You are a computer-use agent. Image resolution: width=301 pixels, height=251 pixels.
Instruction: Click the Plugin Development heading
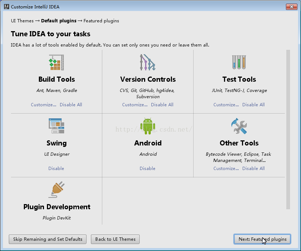pos(57,207)
